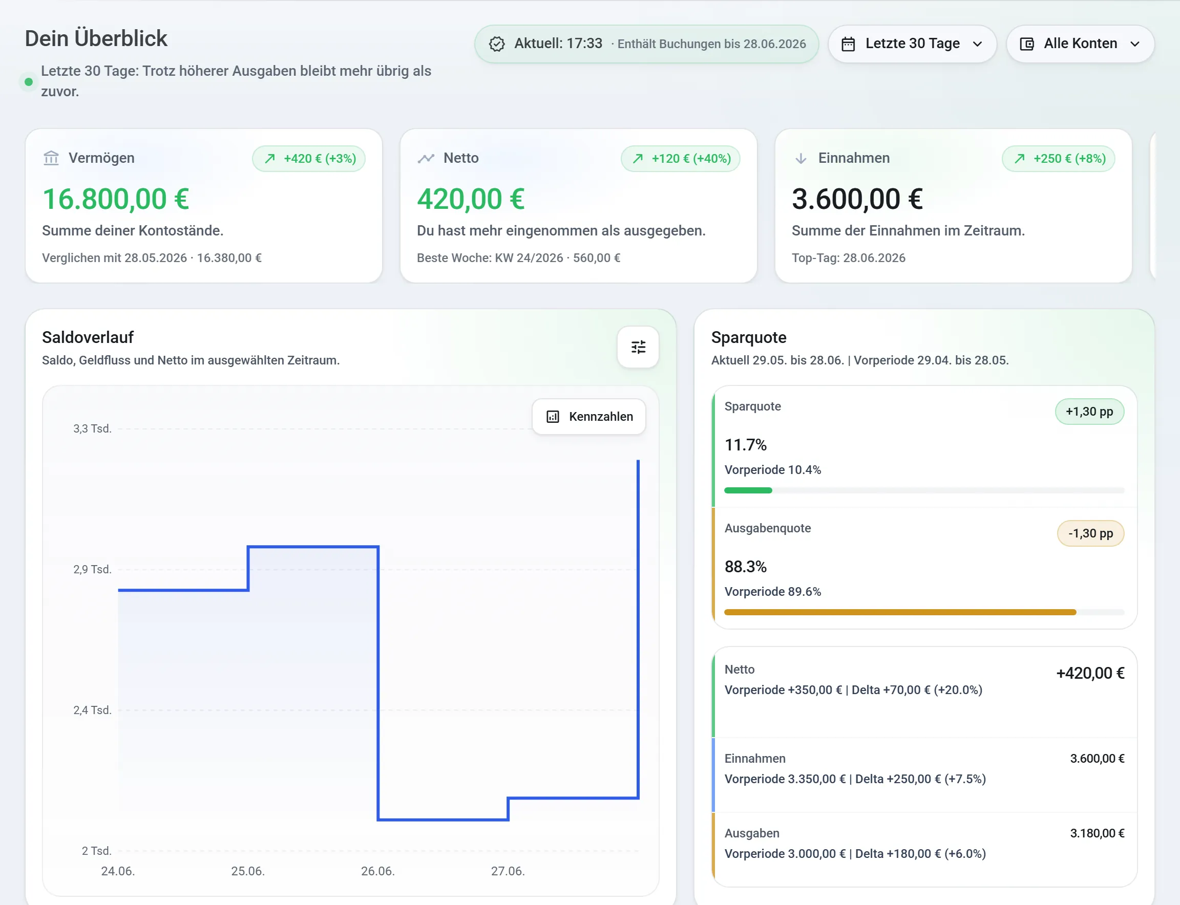Click the calendar icon in period selector
The width and height of the screenshot is (1180, 905).
[848, 44]
